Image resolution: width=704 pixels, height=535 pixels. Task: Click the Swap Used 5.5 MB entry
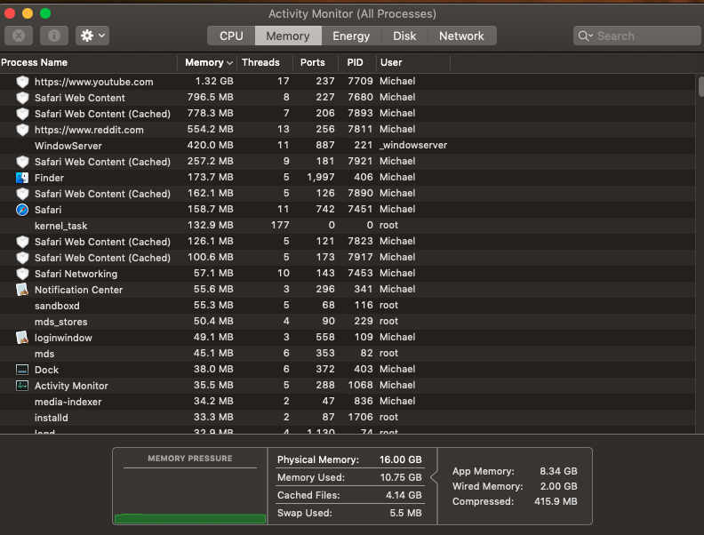[349, 513]
